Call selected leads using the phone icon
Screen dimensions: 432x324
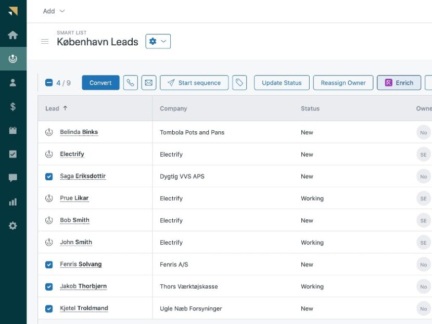(x=131, y=83)
